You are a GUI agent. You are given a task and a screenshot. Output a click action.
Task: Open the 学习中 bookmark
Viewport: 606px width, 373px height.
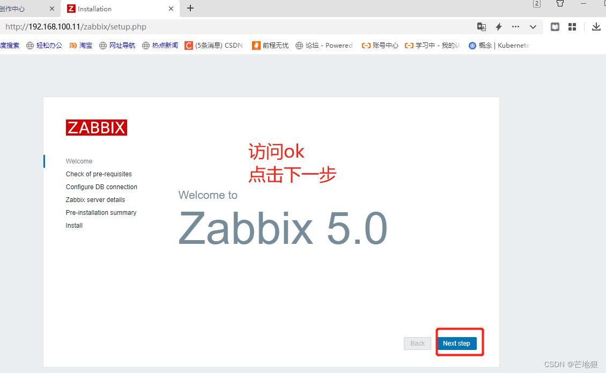(432, 45)
